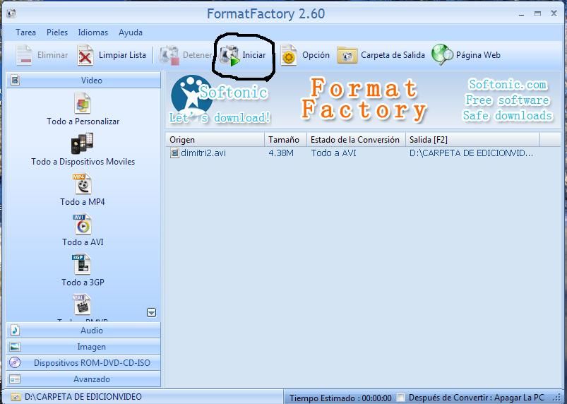This screenshot has width=567, height=404.
Task: Open the Ayuda menu
Action: pyautogui.click(x=131, y=32)
